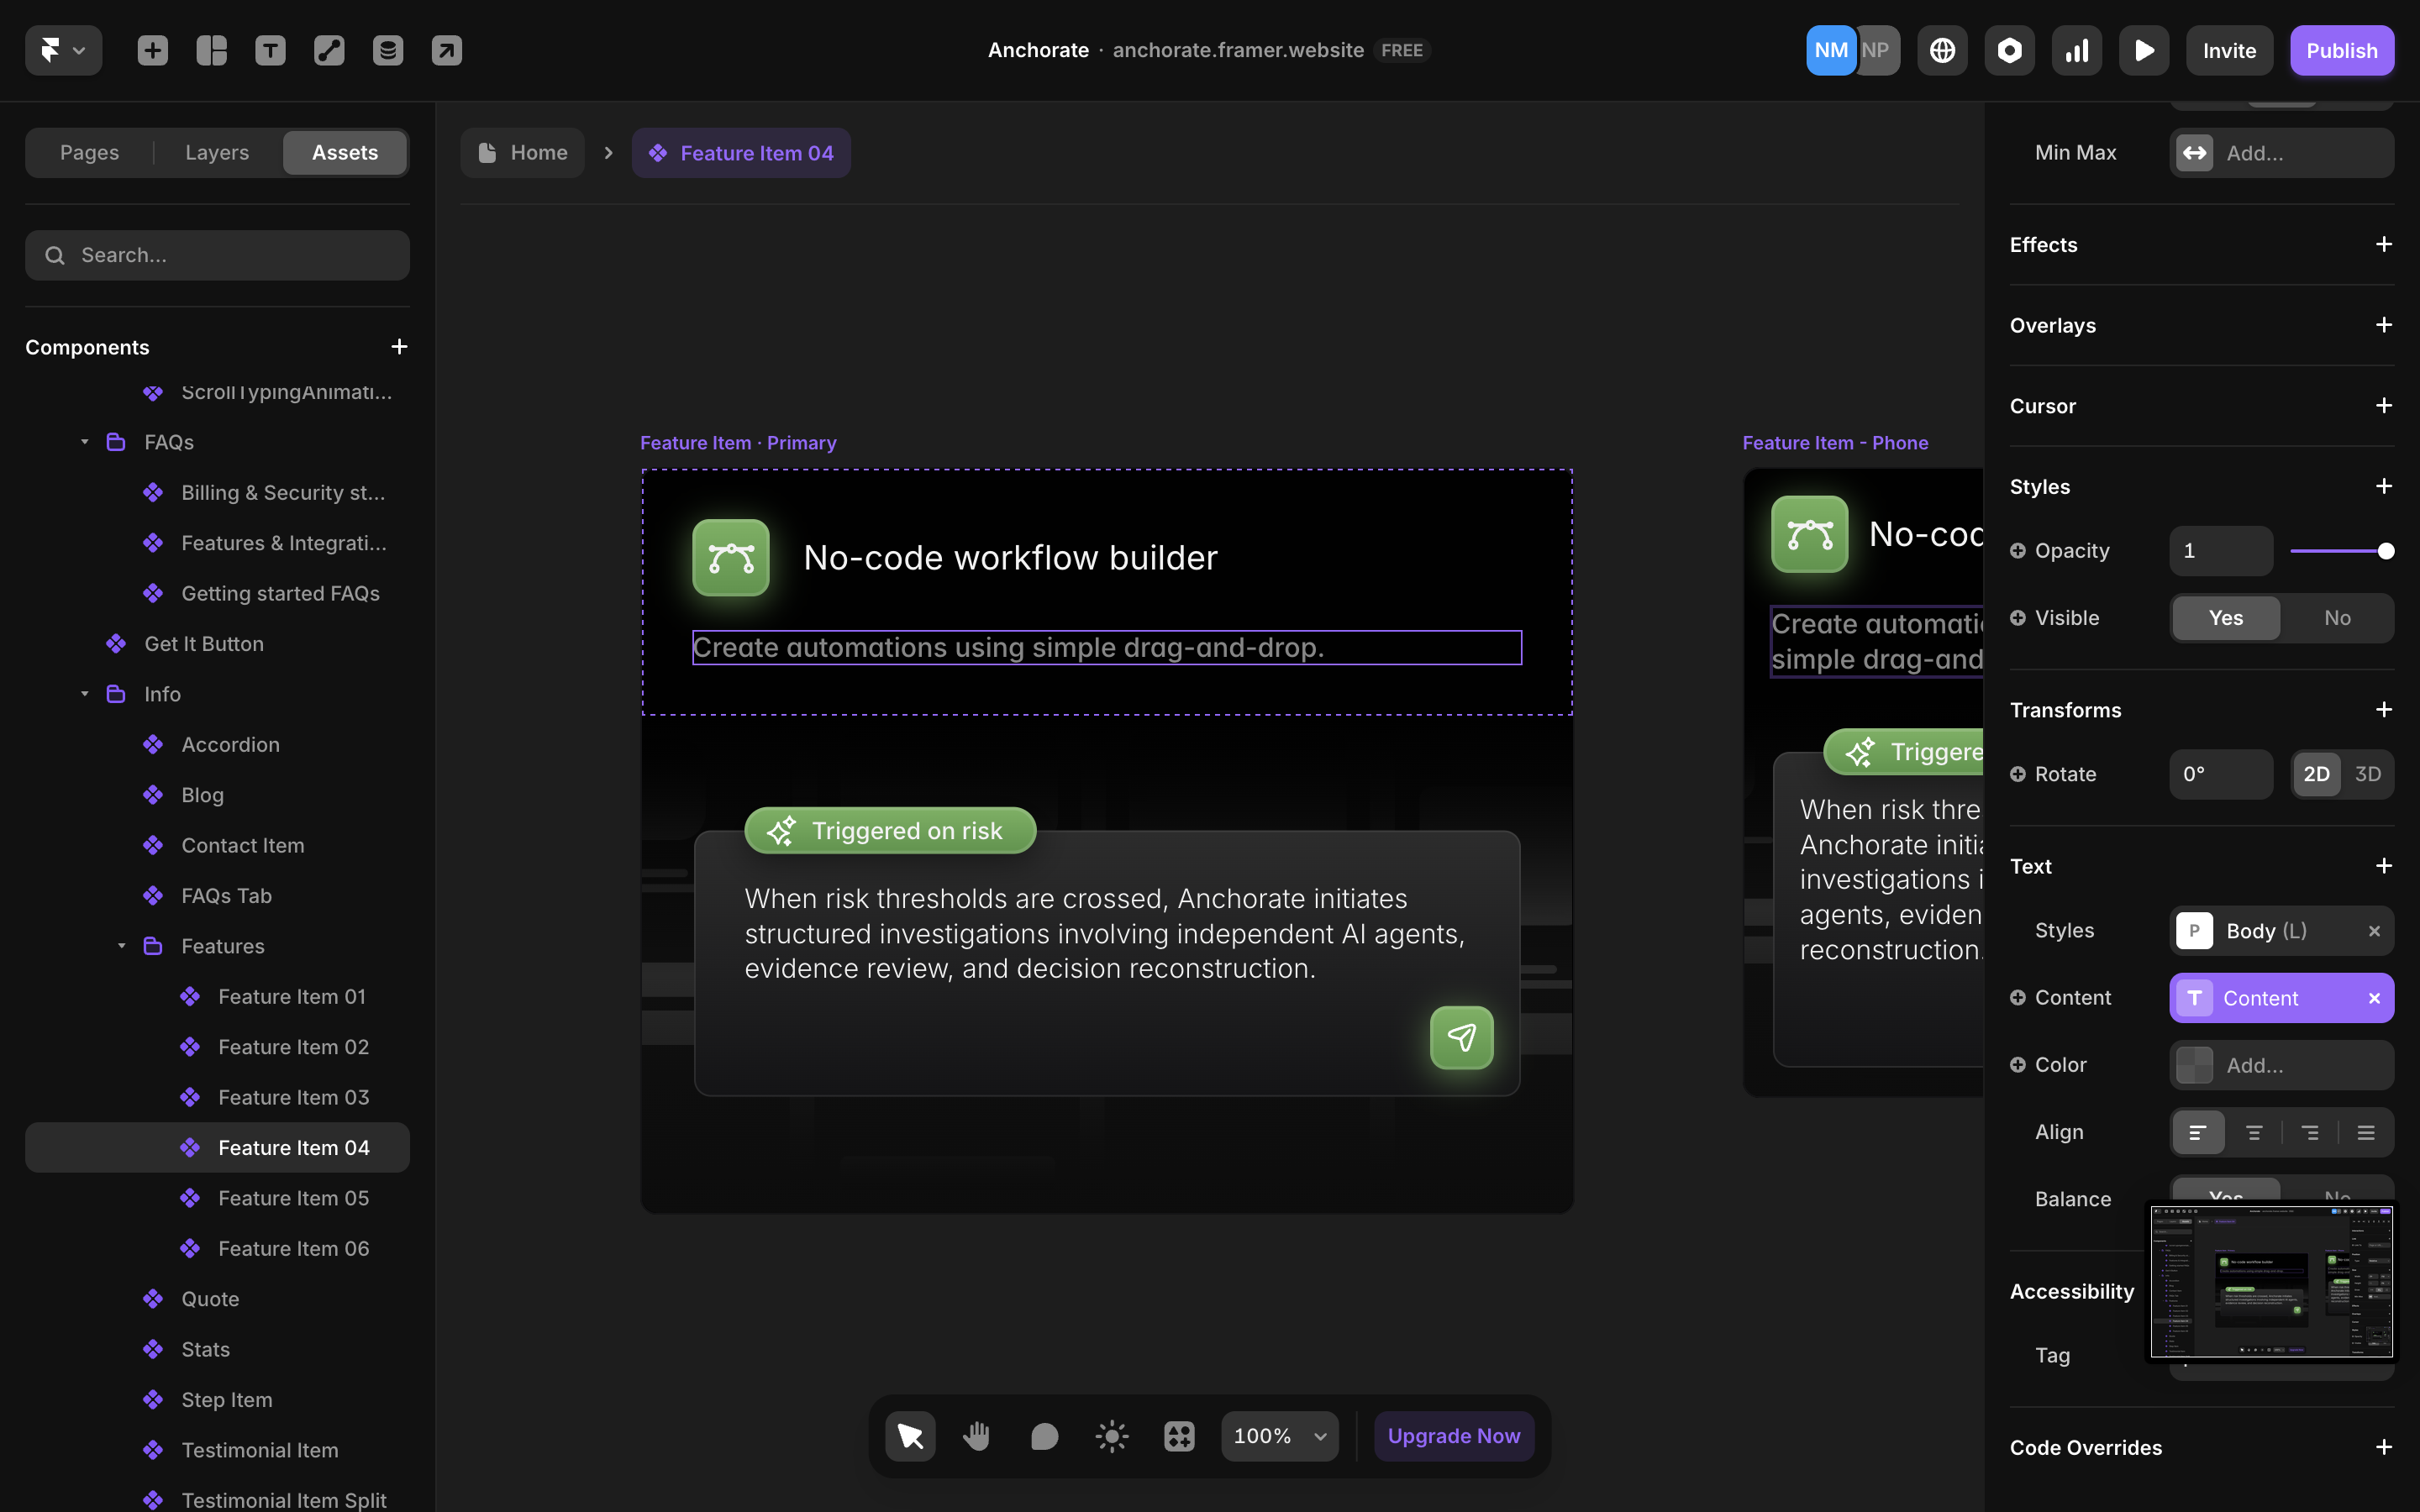Open the zoom level dropdown showing 100%
The width and height of the screenshot is (2420, 1512).
coord(1279,1435)
